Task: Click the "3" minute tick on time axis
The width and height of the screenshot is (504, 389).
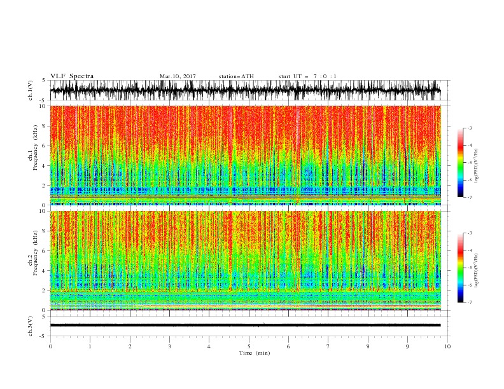Action: click(169, 346)
